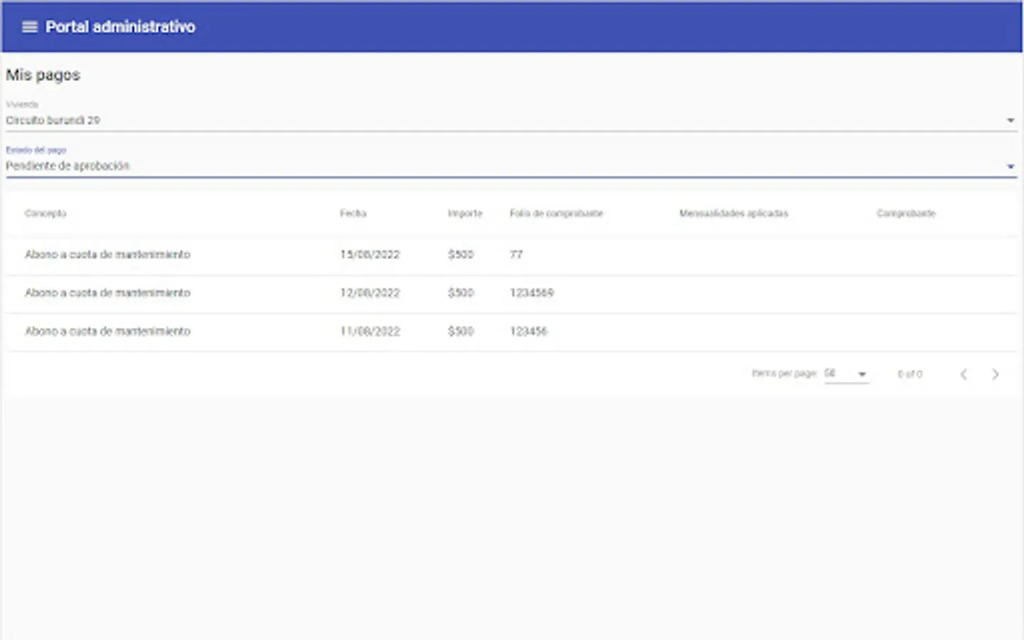
Task: Select the payment row dated 15/08/2022
Action: (x=511, y=255)
